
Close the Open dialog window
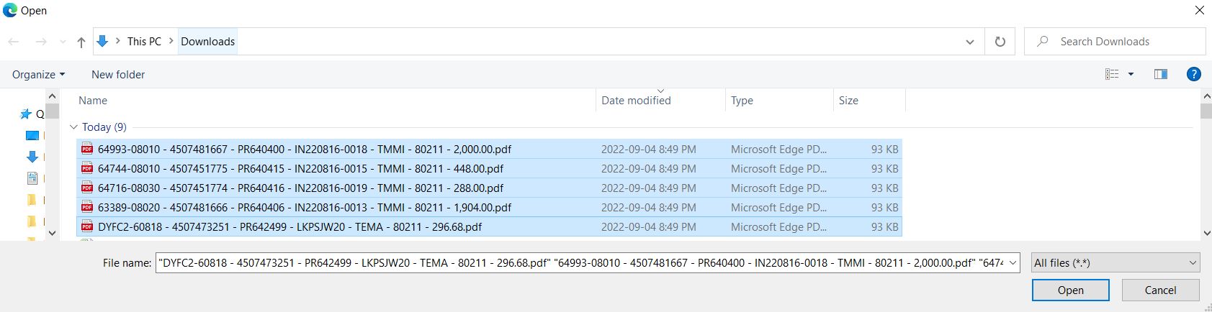[x=1199, y=10]
